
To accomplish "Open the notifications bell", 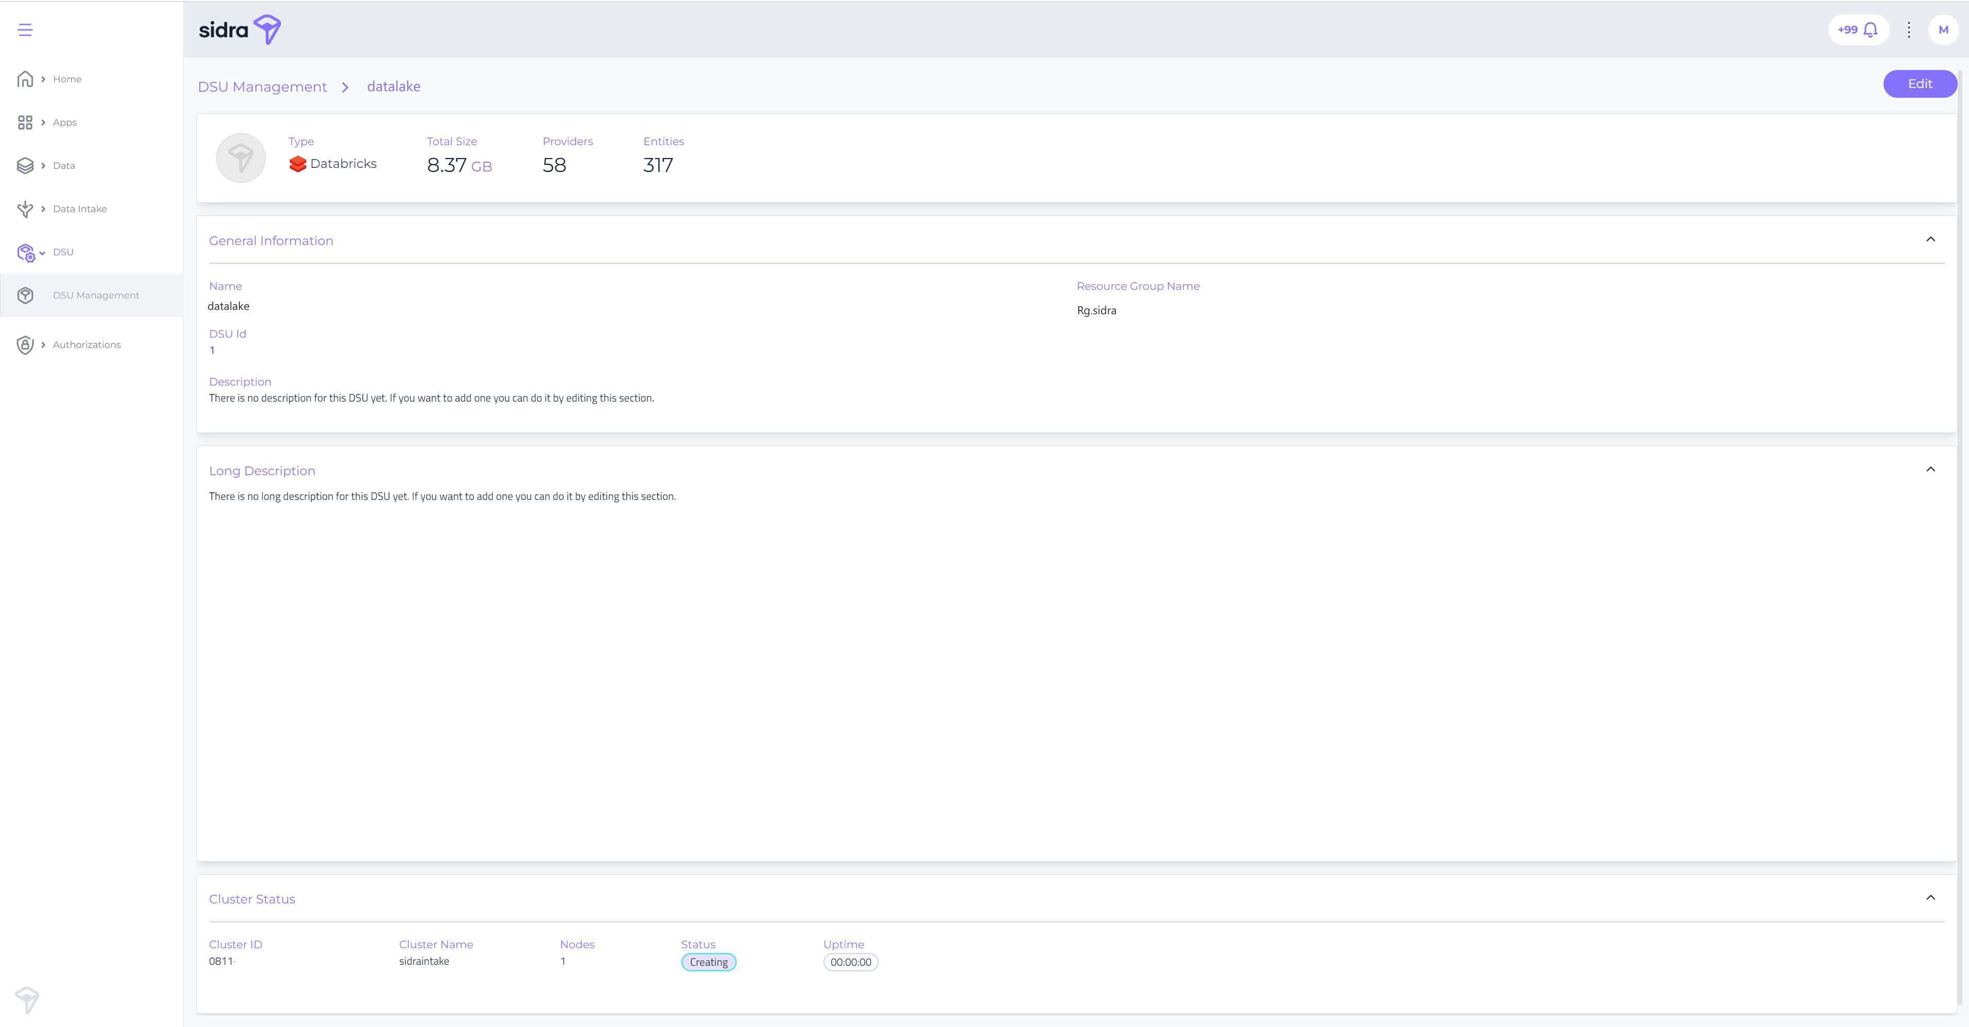I will coord(1870,30).
